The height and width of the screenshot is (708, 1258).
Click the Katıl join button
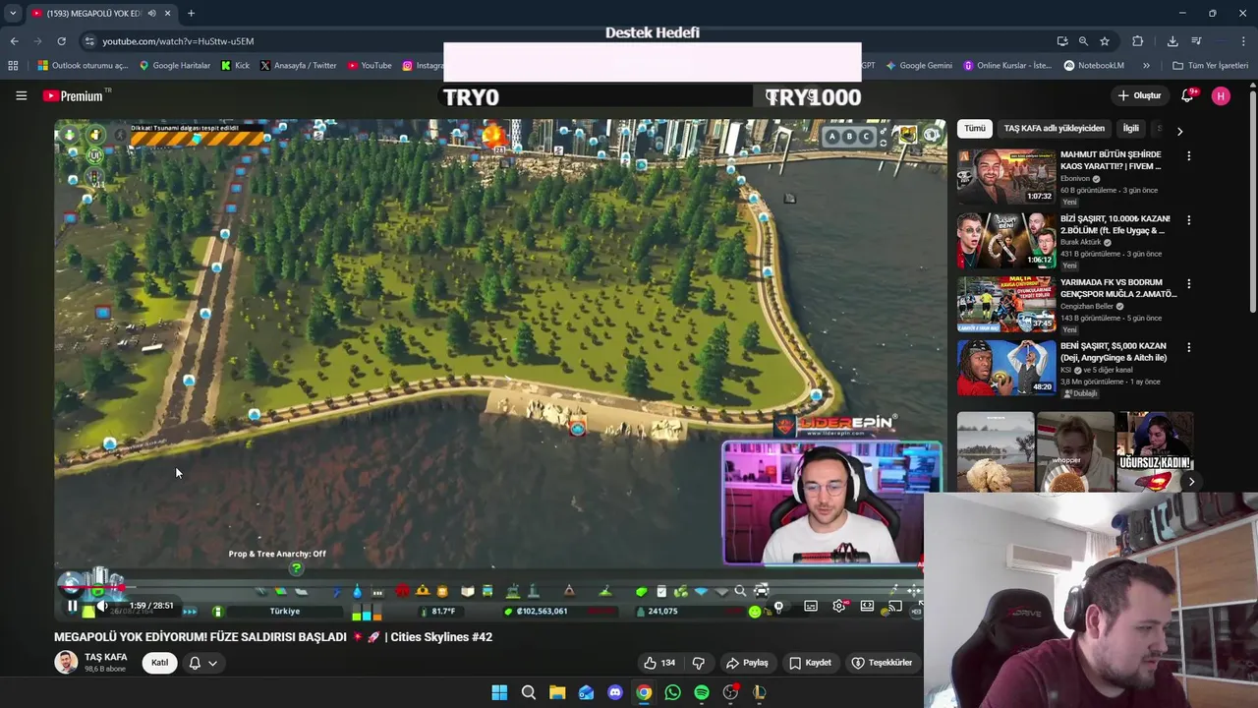click(159, 663)
